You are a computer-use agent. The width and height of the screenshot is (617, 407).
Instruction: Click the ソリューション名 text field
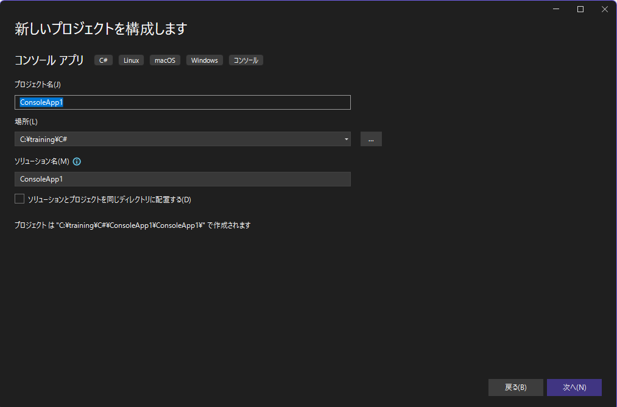tap(183, 179)
